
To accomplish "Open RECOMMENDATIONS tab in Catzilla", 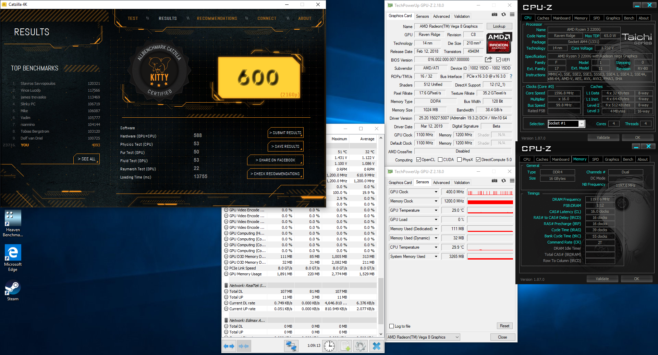I will (x=217, y=18).
